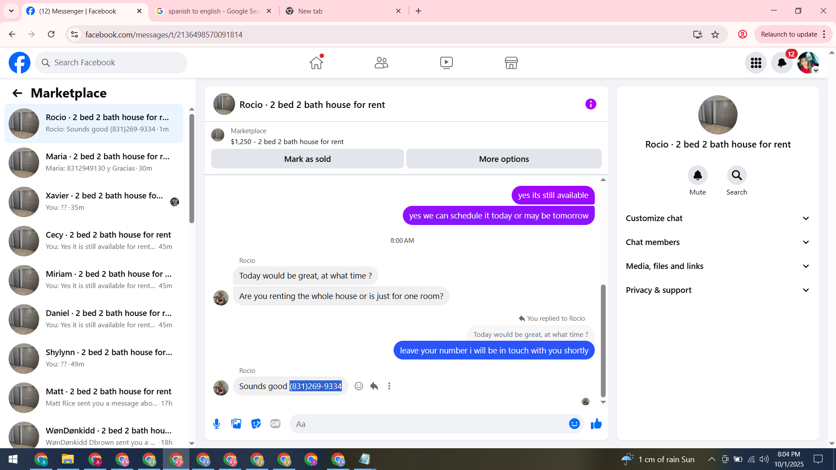
Task: Open notifications bell with 12 badge
Action: [782, 63]
